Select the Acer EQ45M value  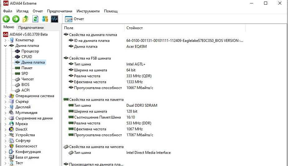[x=136, y=47]
